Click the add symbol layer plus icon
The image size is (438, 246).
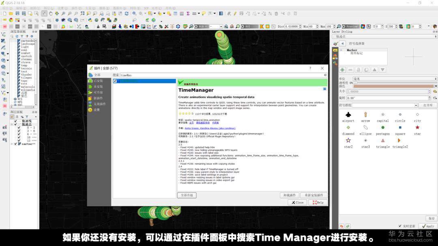pos(342,70)
